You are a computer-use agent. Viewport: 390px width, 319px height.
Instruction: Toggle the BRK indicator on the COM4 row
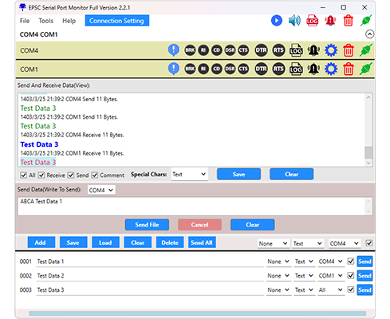[x=190, y=50]
